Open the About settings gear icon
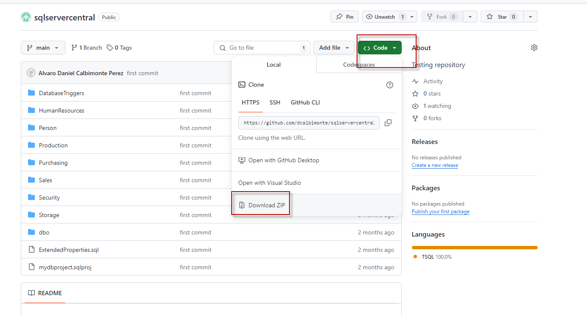This screenshot has height=316, width=587. click(x=534, y=48)
